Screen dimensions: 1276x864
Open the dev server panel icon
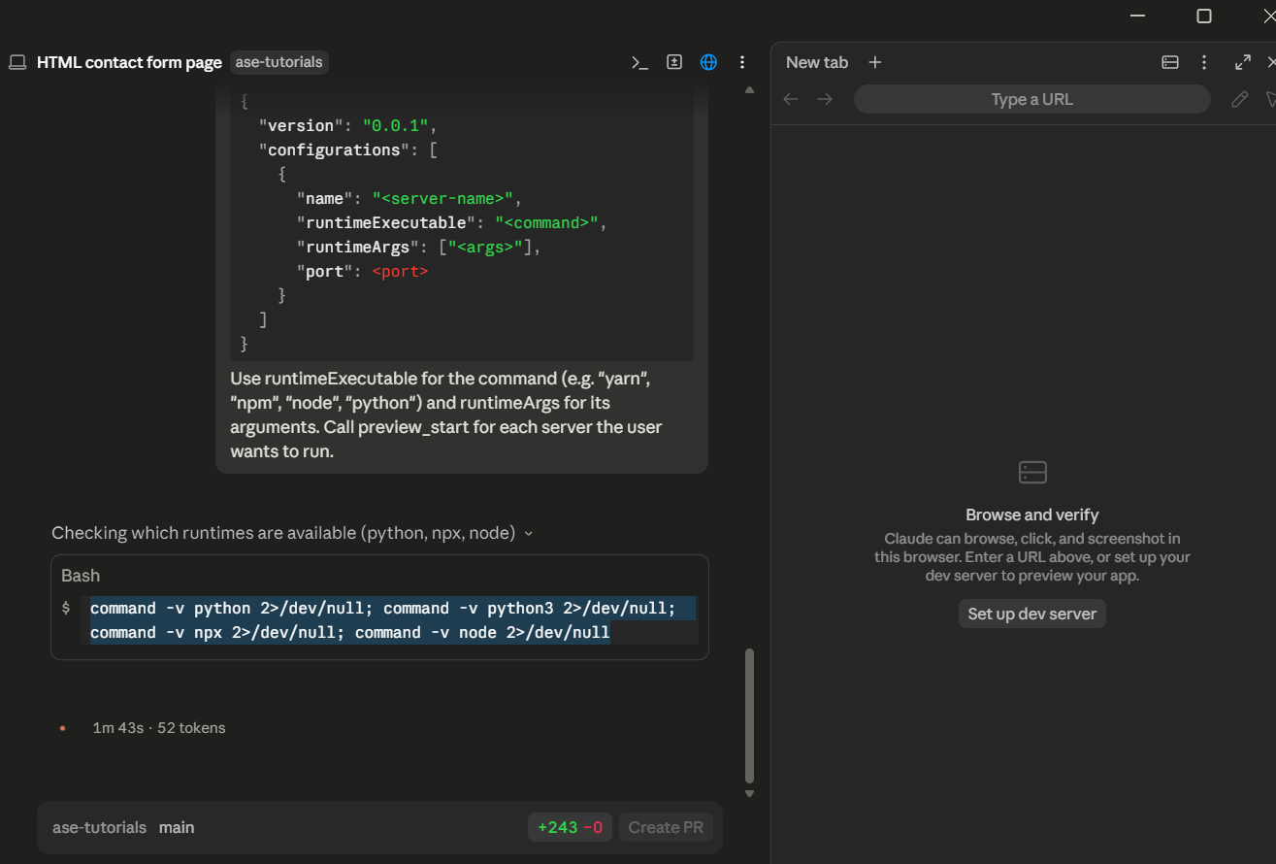[x=1170, y=62]
